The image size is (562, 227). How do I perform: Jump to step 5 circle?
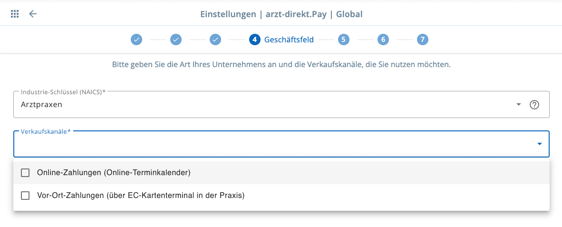(x=343, y=39)
